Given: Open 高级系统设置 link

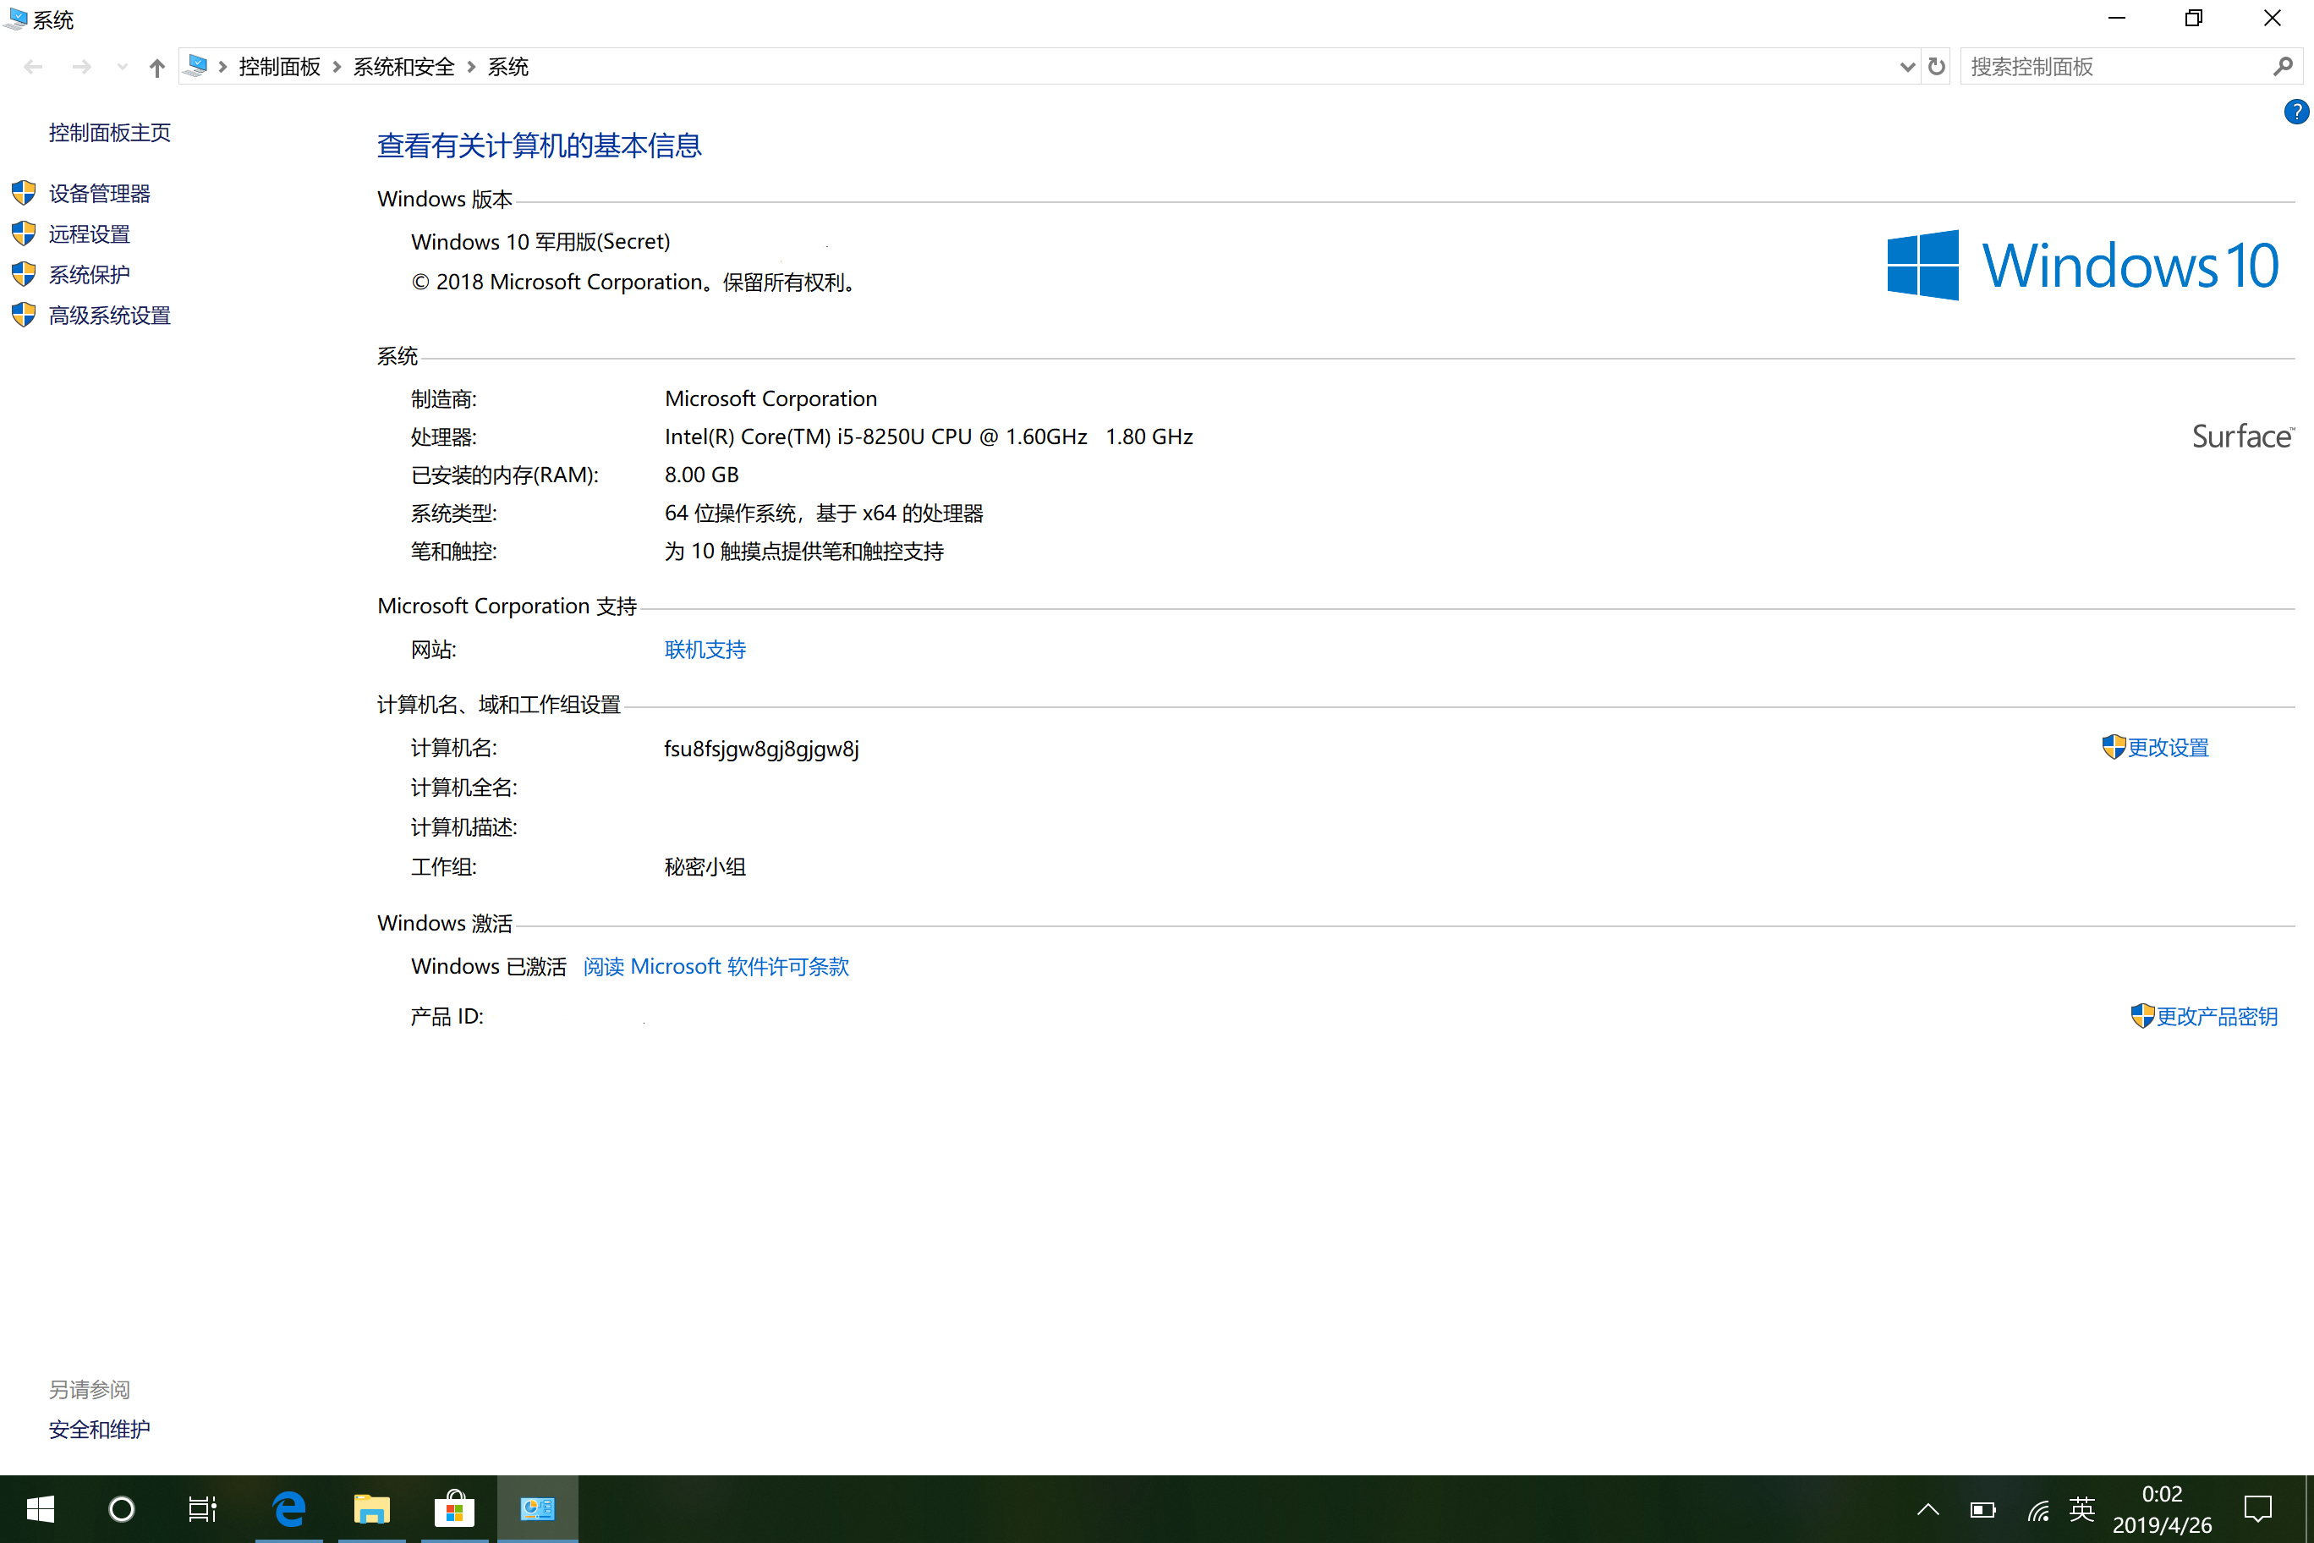Looking at the screenshot, I should coord(109,316).
